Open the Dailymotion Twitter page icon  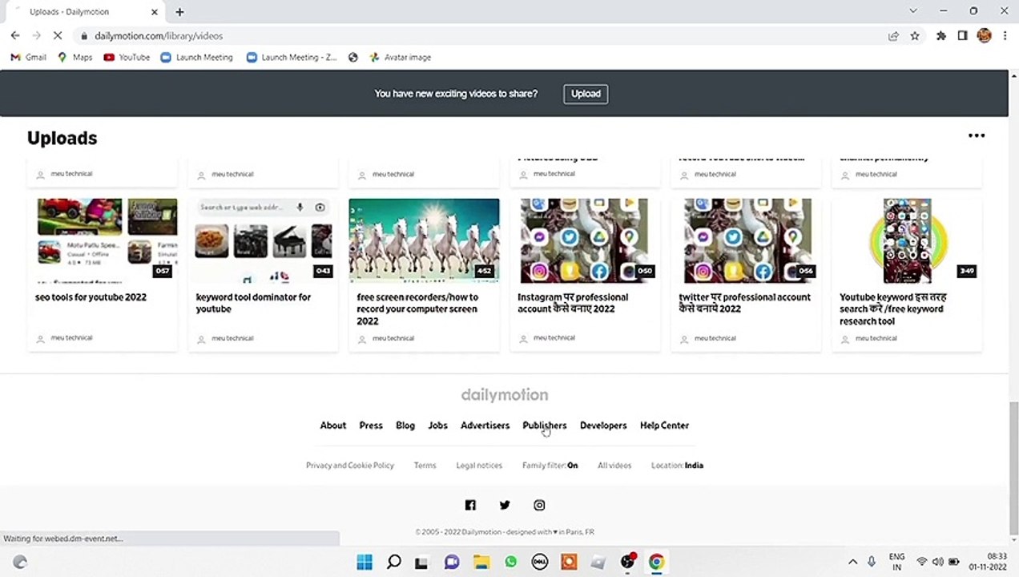(505, 505)
